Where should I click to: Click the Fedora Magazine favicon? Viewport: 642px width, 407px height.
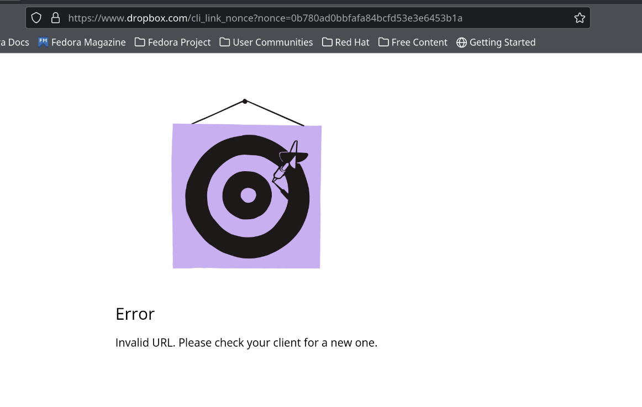(x=44, y=42)
